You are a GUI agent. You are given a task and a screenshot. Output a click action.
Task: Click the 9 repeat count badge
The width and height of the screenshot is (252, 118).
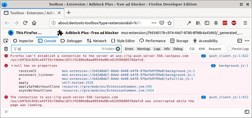point(213,66)
